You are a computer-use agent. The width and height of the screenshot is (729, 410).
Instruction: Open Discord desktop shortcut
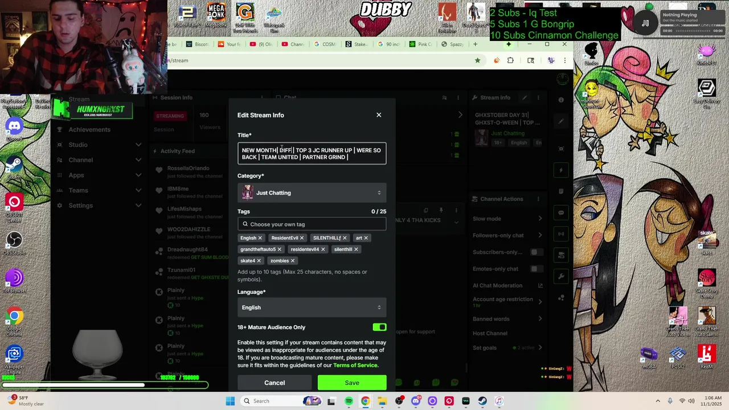tap(14, 129)
